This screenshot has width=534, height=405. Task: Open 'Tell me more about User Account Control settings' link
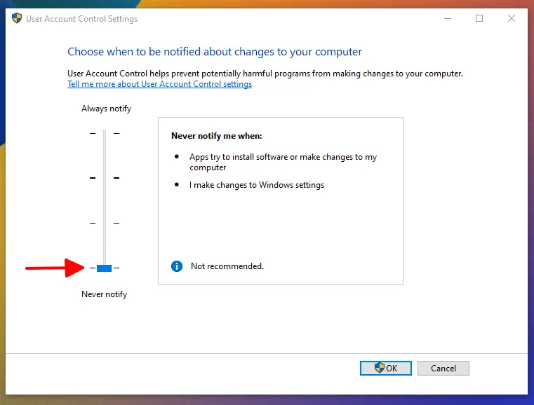click(159, 84)
